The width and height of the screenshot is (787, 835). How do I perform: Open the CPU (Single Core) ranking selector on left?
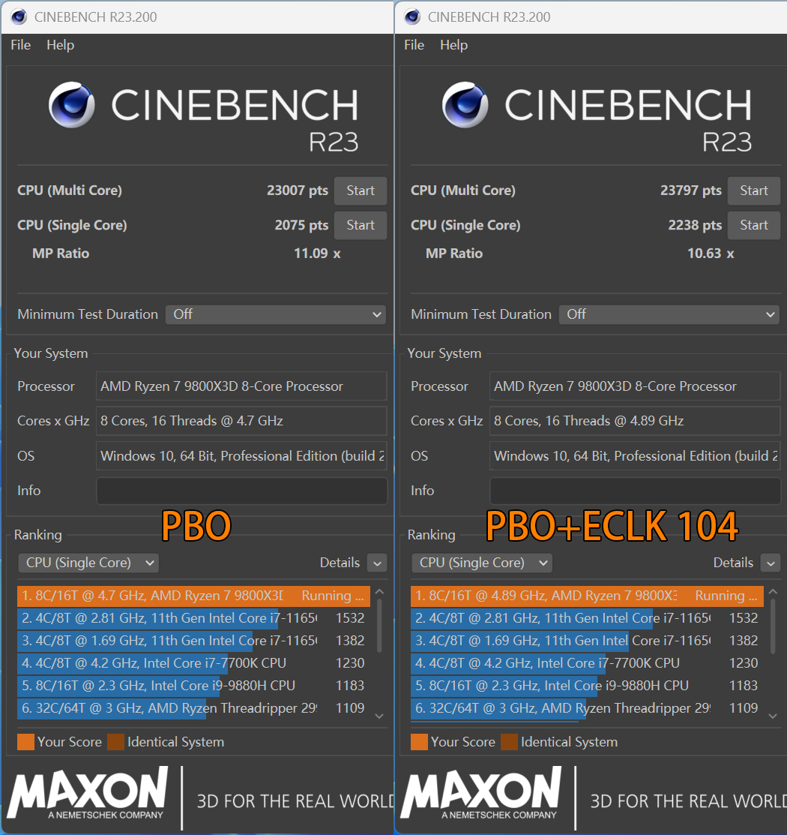coord(88,562)
